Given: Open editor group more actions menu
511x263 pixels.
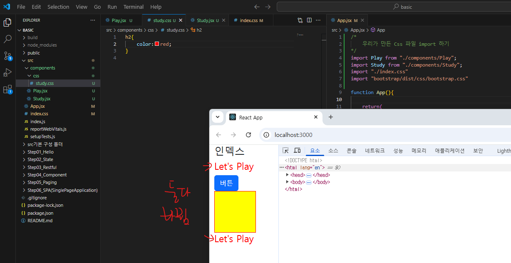Looking at the screenshot, I should coord(318,20).
